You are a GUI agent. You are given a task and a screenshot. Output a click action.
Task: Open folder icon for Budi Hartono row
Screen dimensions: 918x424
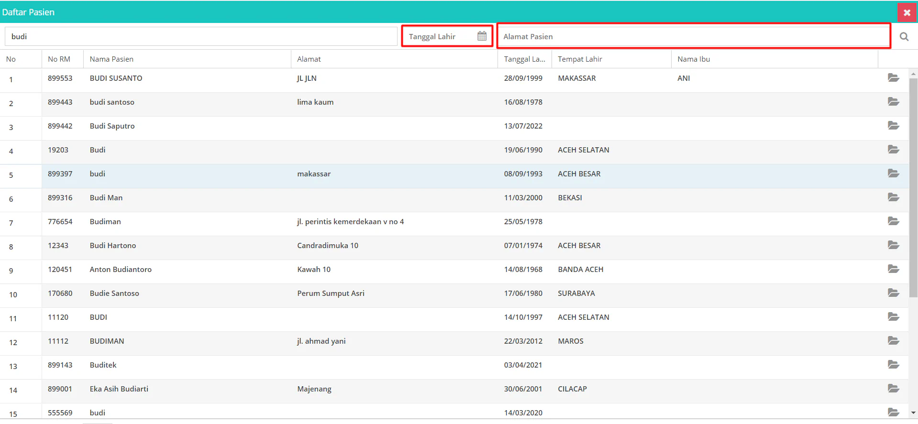pyautogui.click(x=893, y=245)
